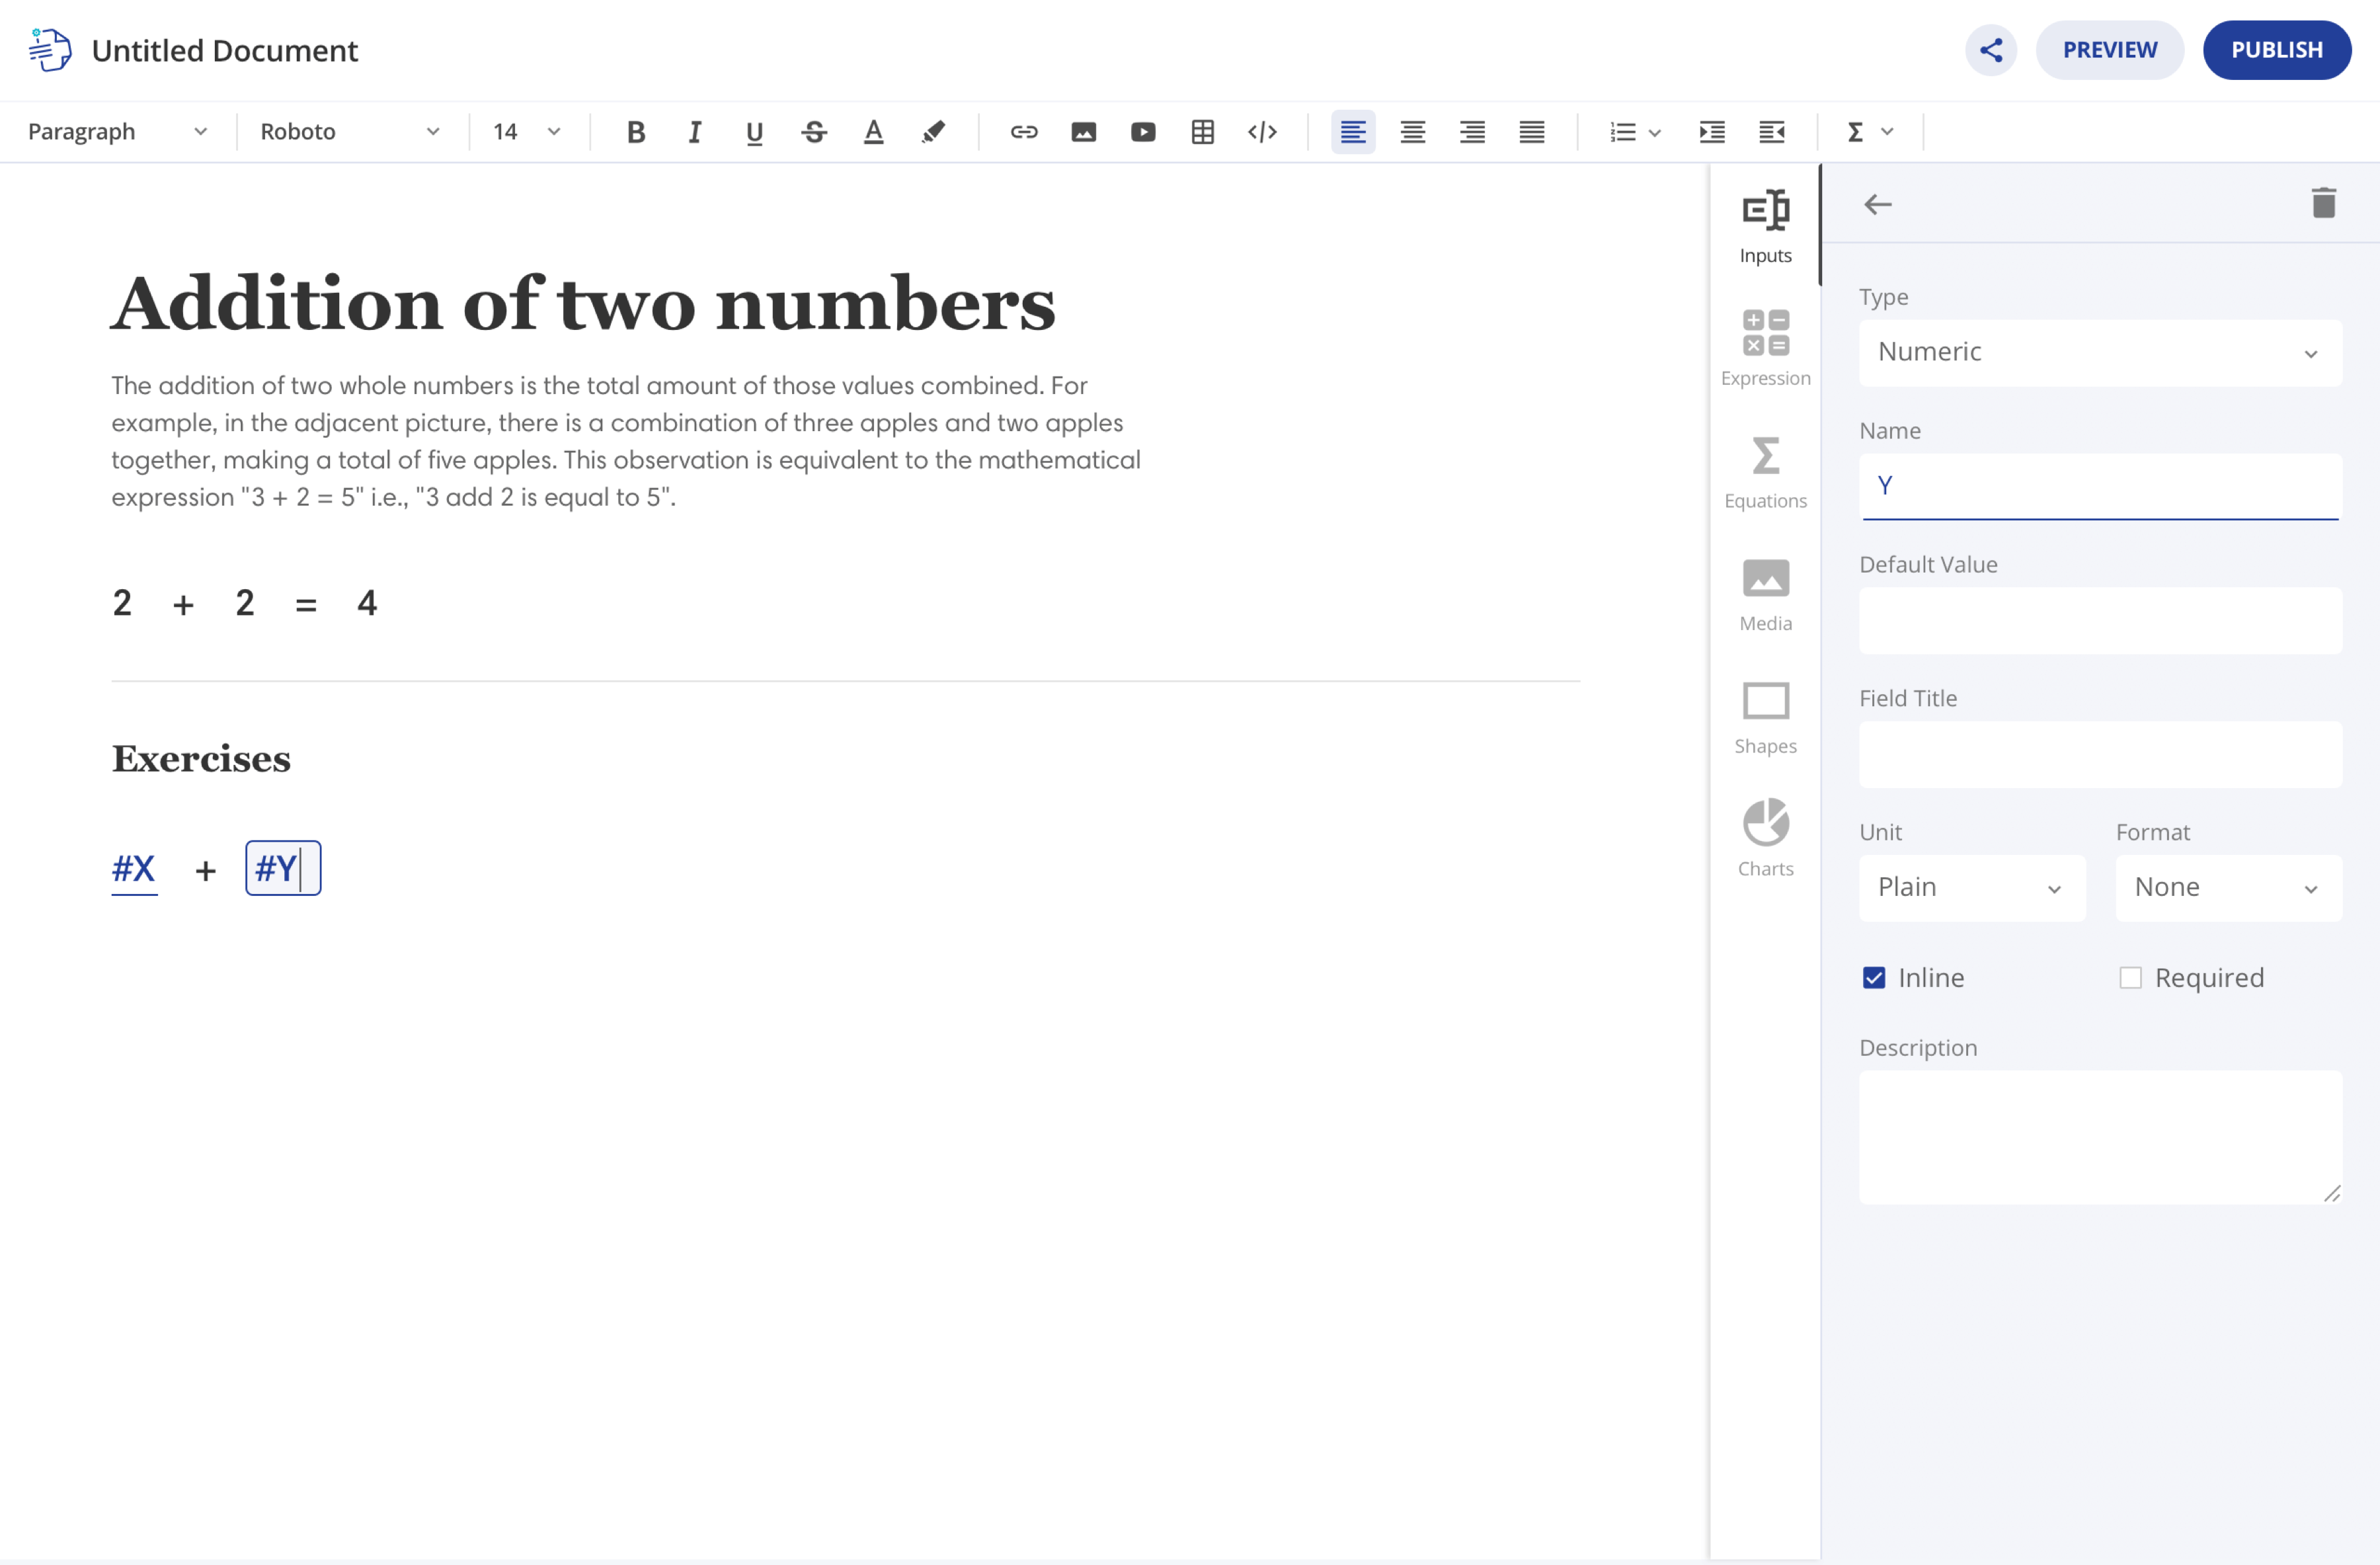Viewport: 2380px width, 1565px height.
Task: Apply strikethrough formatting
Action: pyautogui.click(x=814, y=131)
